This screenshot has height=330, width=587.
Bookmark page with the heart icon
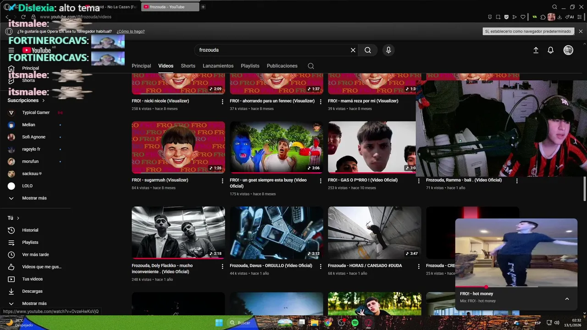click(523, 17)
